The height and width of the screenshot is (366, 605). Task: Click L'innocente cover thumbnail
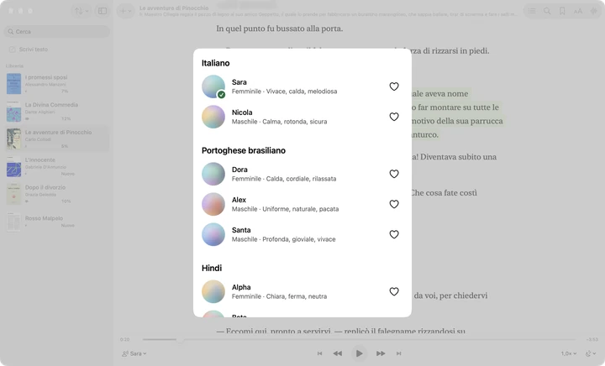click(x=14, y=166)
